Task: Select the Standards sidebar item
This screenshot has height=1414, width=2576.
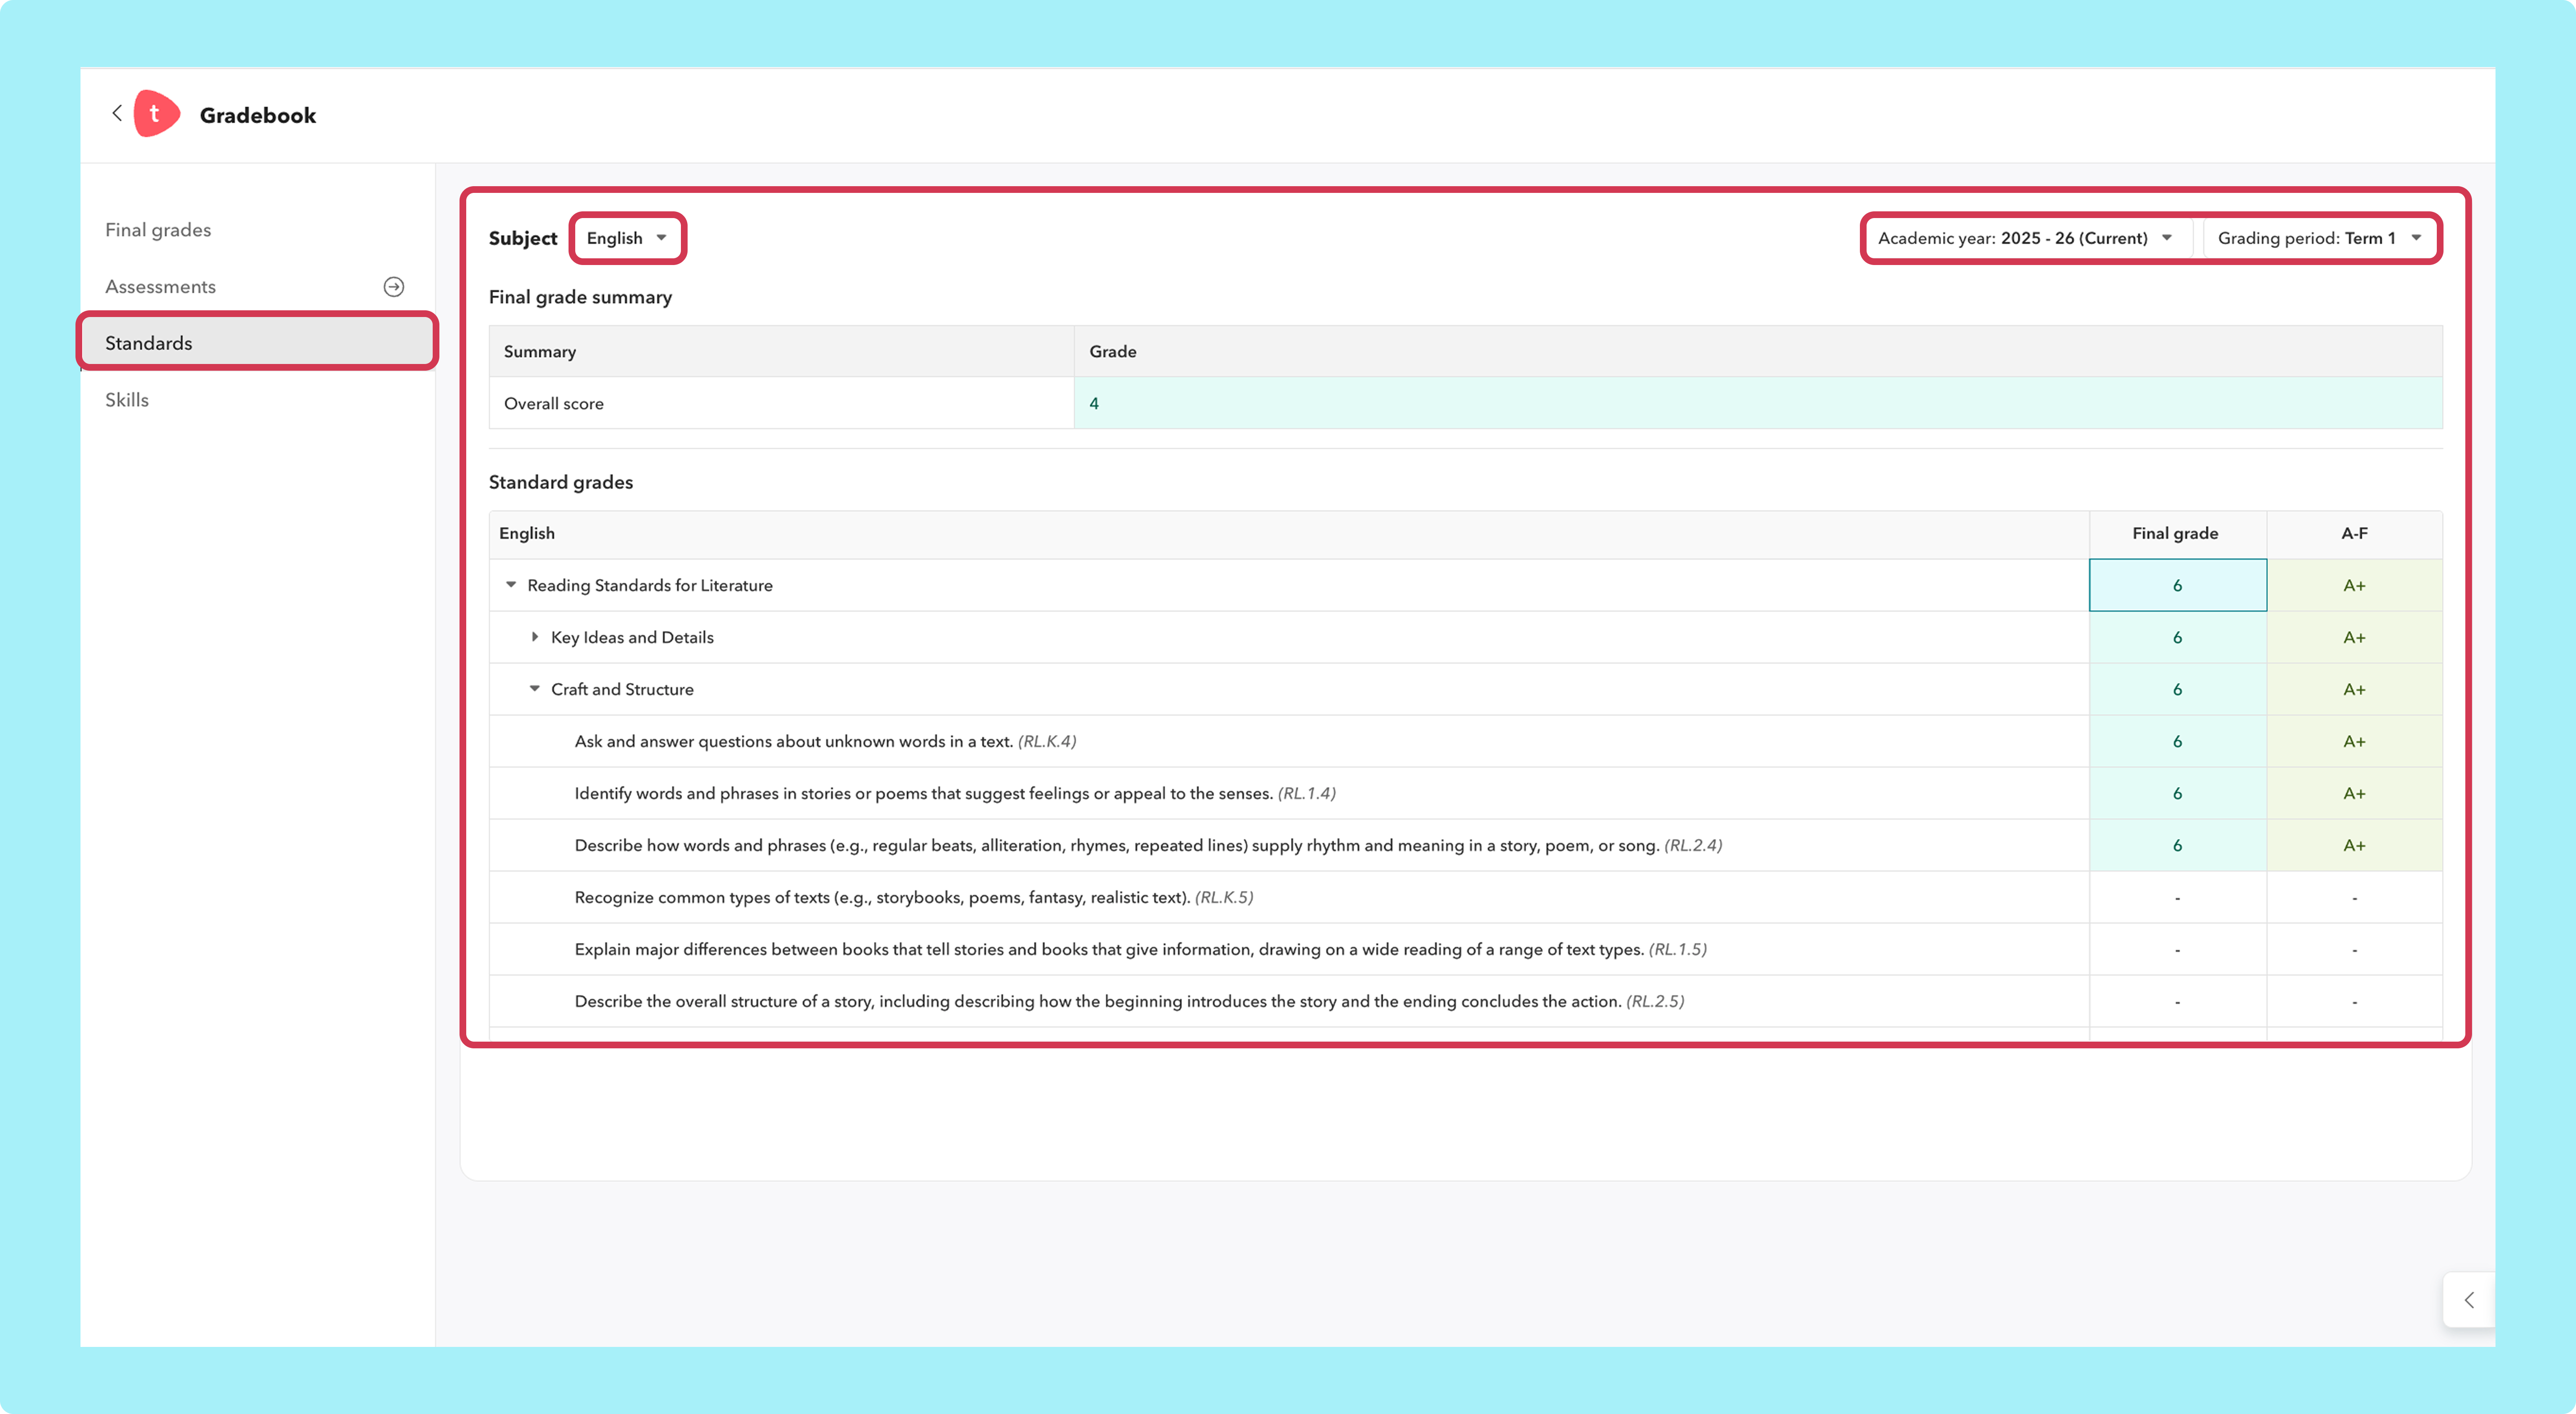Action: click(x=257, y=343)
